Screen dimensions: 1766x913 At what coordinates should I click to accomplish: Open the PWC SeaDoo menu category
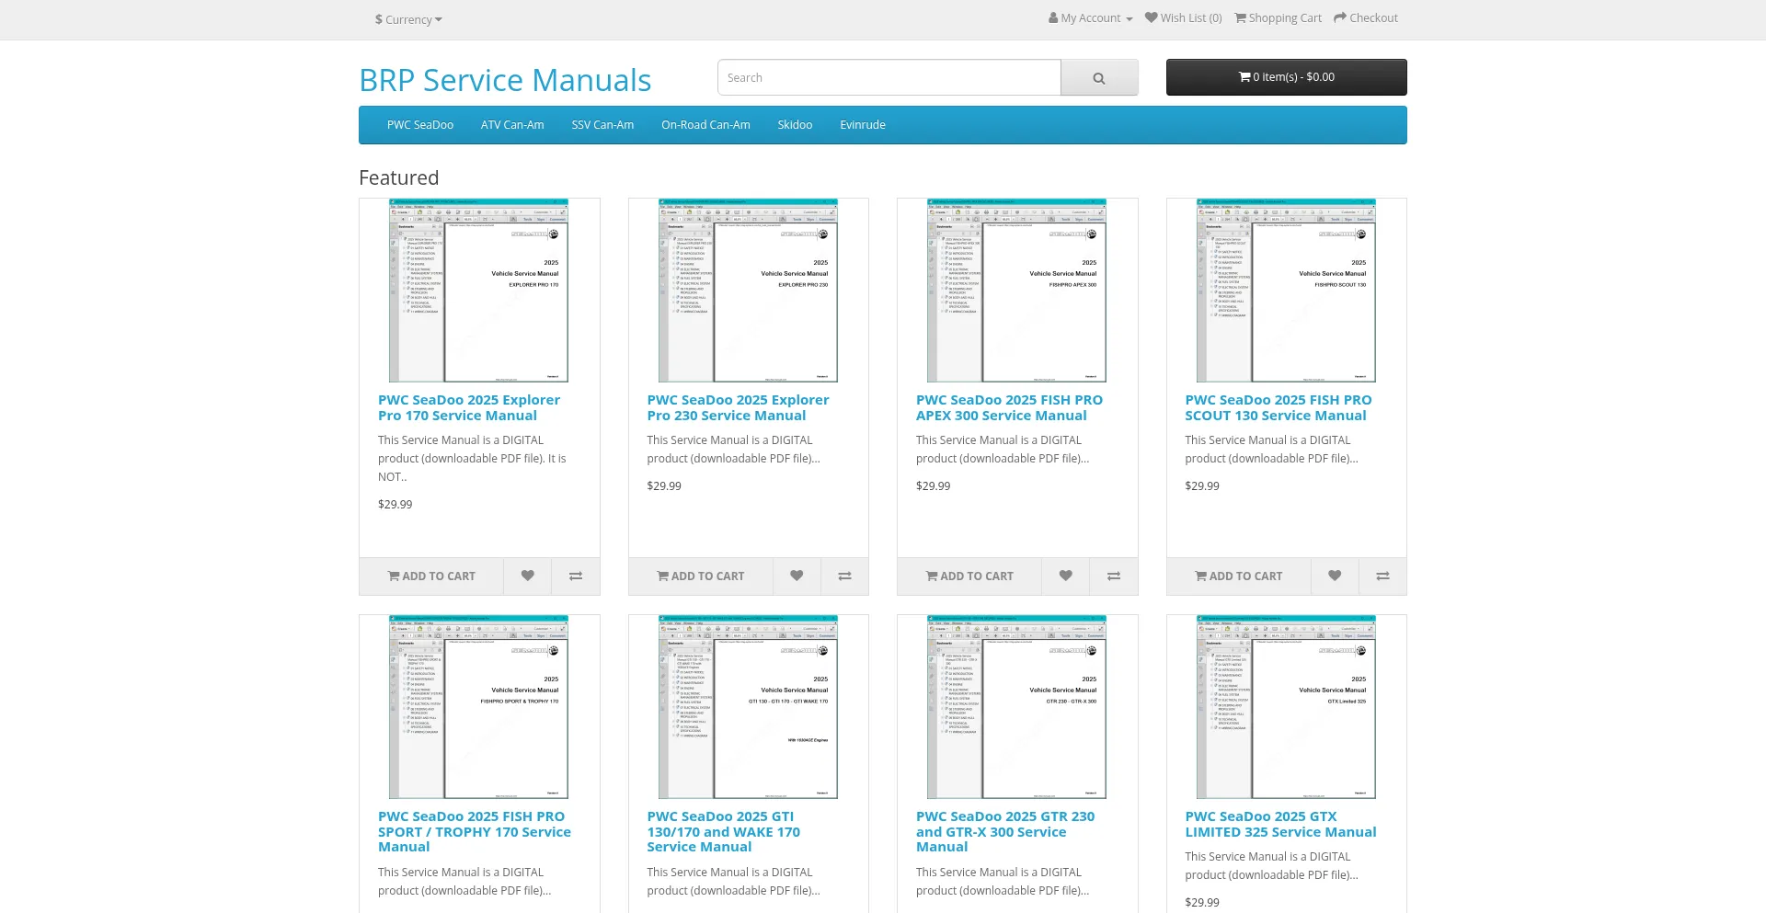pos(419,125)
